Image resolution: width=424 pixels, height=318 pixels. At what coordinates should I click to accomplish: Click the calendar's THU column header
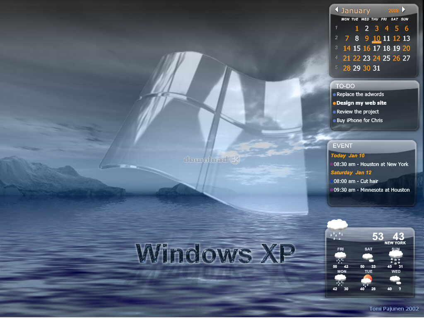pos(375,19)
